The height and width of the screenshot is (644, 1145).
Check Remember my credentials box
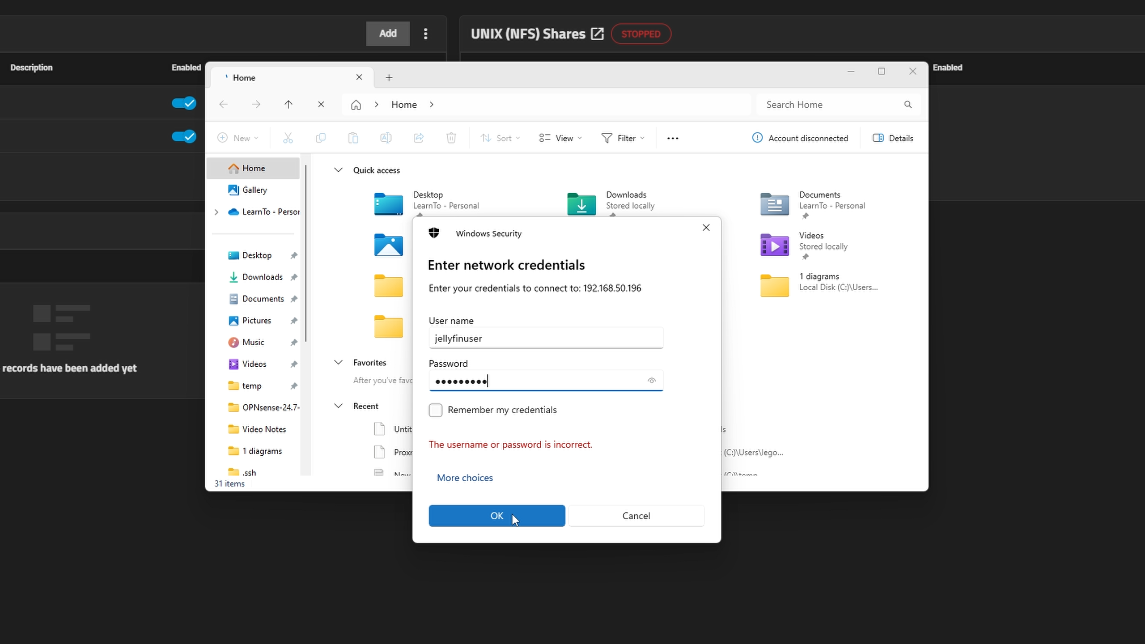[x=435, y=410]
